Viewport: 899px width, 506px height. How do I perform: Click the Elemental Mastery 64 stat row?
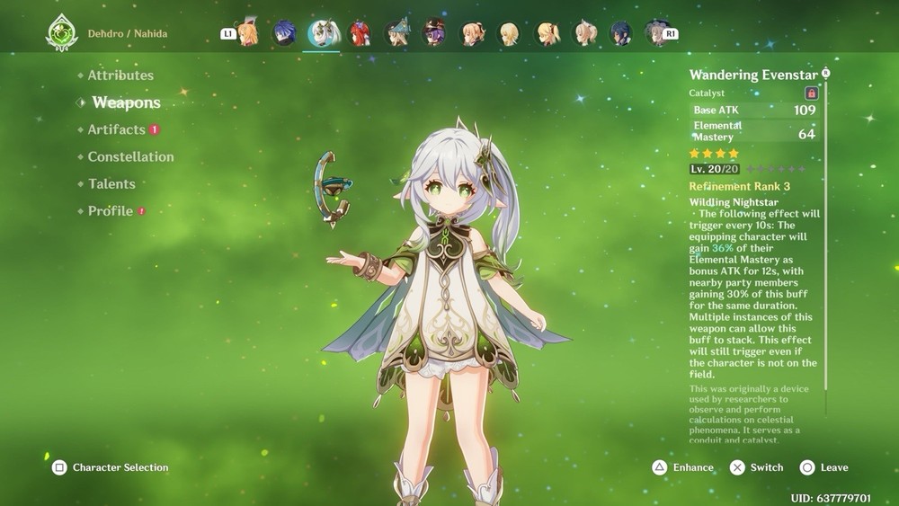pyautogui.click(x=754, y=131)
